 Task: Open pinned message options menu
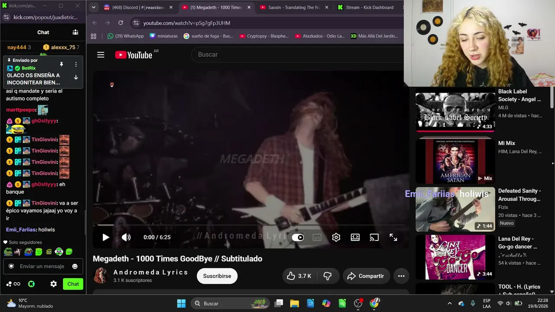click(x=76, y=64)
